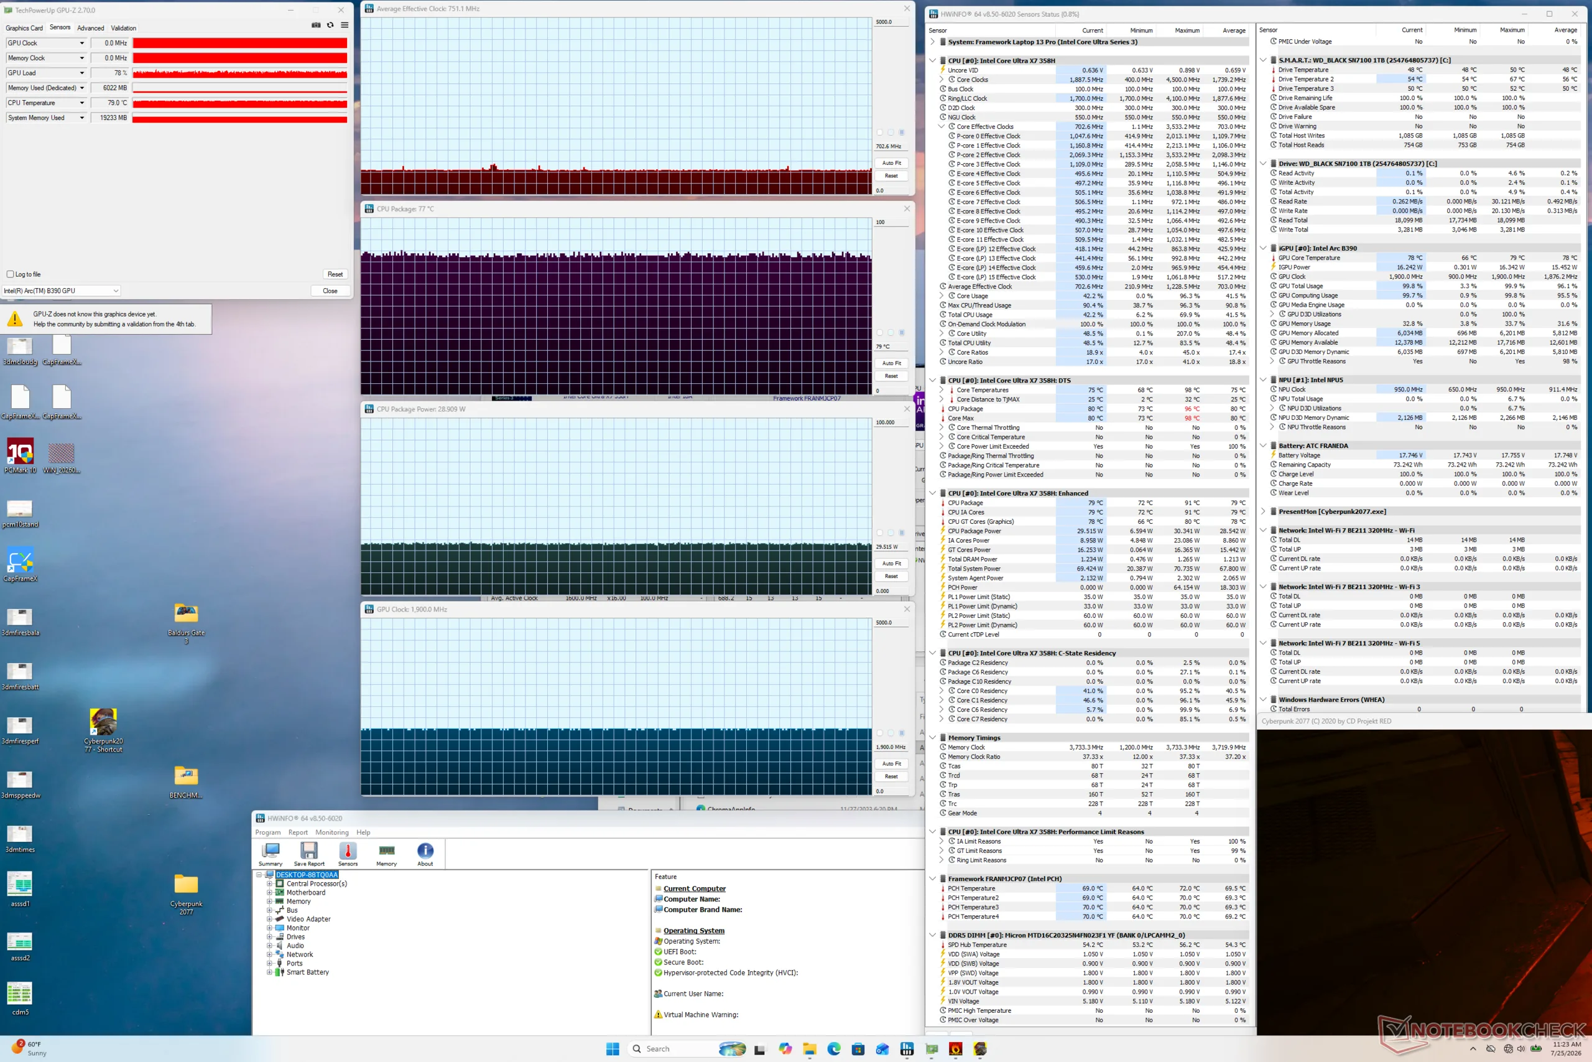Open Outlook from the taskbar
The image size is (1592, 1062).
(882, 1048)
